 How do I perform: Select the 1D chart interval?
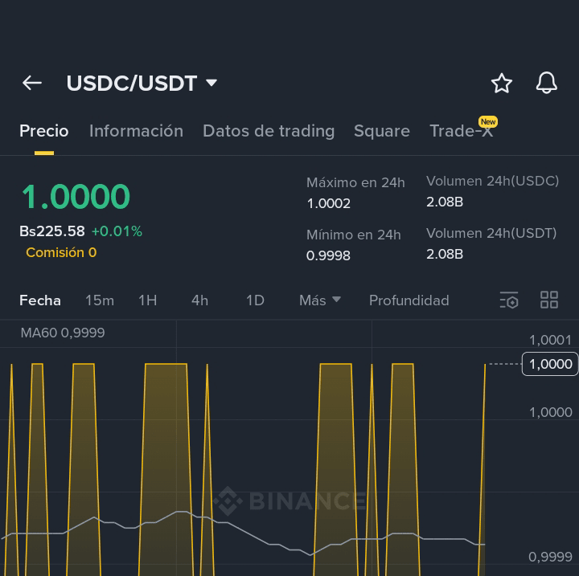click(255, 300)
